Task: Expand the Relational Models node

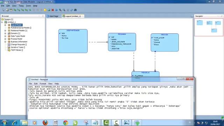Action: [5, 30]
